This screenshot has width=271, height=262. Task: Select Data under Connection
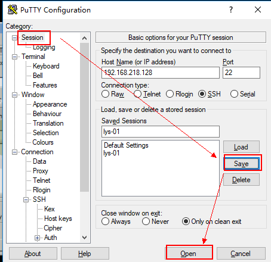click(39, 161)
